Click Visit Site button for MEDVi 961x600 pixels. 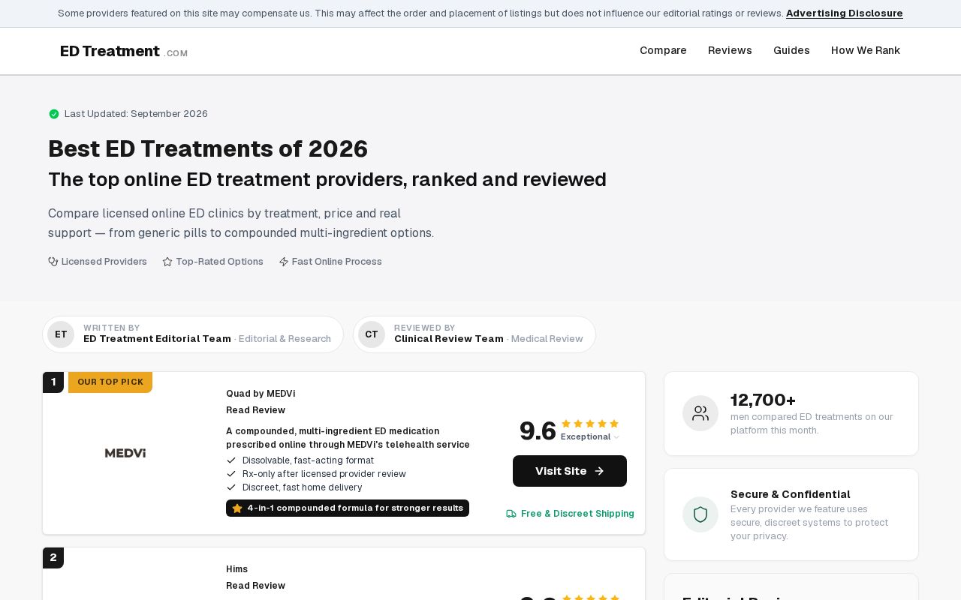pyautogui.click(x=570, y=471)
